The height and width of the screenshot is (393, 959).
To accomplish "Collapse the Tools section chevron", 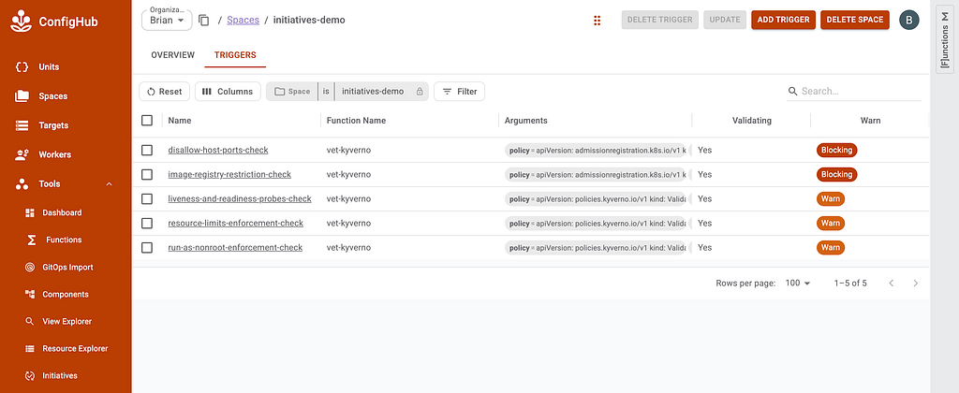I will [110, 184].
